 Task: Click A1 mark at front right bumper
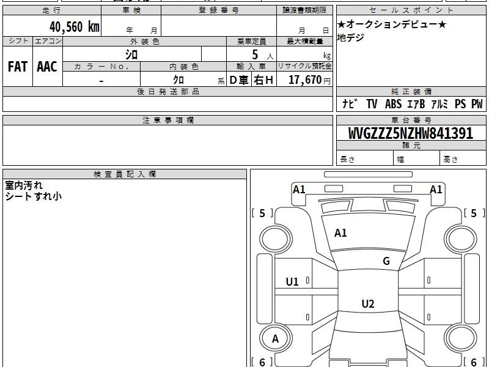(436, 190)
